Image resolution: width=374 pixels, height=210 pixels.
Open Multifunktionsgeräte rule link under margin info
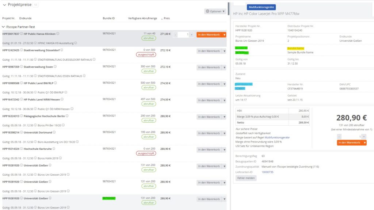pos(277,137)
